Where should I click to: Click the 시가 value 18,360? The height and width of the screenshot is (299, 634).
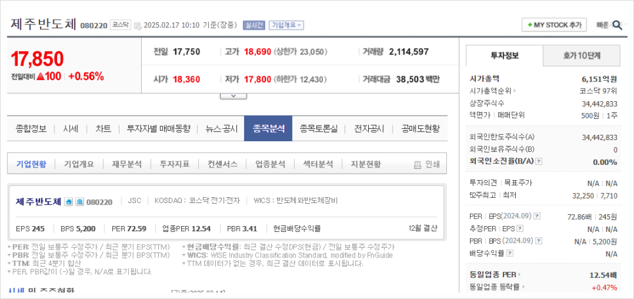[x=186, y=80]
